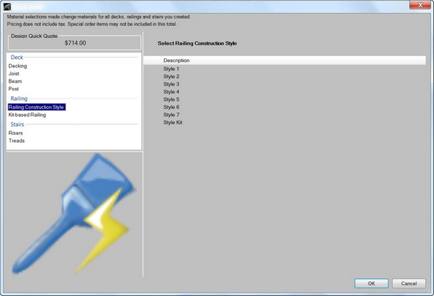
Task: Open Kit-based Railing option
Action: tap(27, 115)
